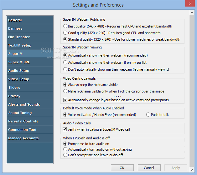The image size is (197, 175).
Task: Uncheck Verify when initiating SuperIM Video call
Action: pyautogui.click(x=65, y=129)
